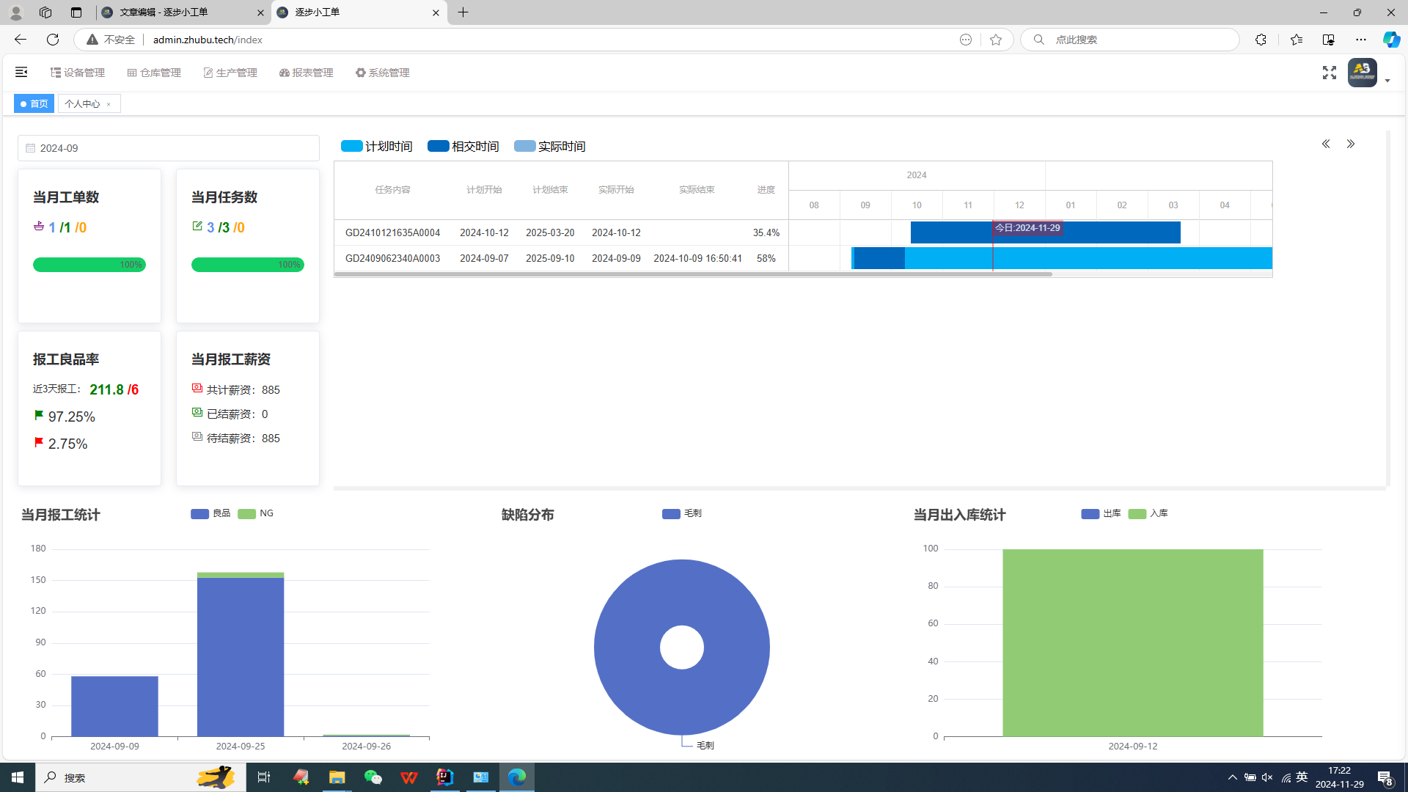
Task: Add page to favorites star icon
Action: [x=995, y=40]
